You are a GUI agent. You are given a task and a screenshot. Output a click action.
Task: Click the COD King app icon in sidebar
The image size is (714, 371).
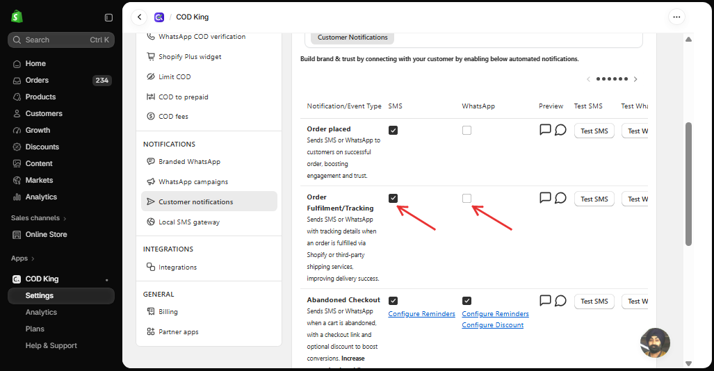(17, 279)
